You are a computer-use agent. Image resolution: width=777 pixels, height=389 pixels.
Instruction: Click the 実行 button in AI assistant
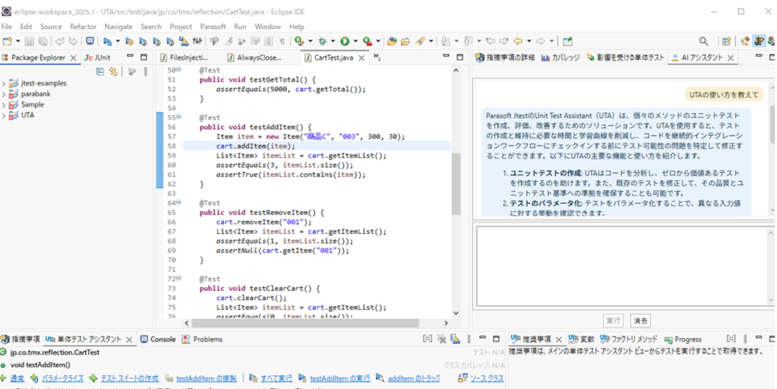point(614,320)
